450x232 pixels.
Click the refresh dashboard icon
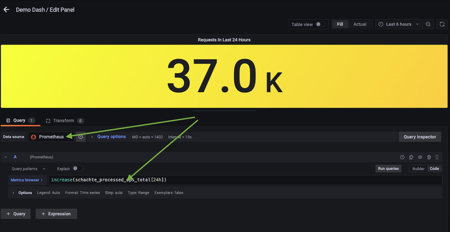(442, 24)
